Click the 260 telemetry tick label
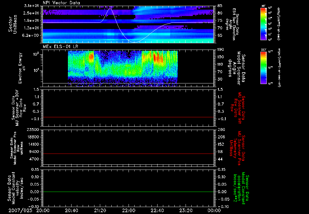Screen dimensions: 309x214 (x=221, y=129)
